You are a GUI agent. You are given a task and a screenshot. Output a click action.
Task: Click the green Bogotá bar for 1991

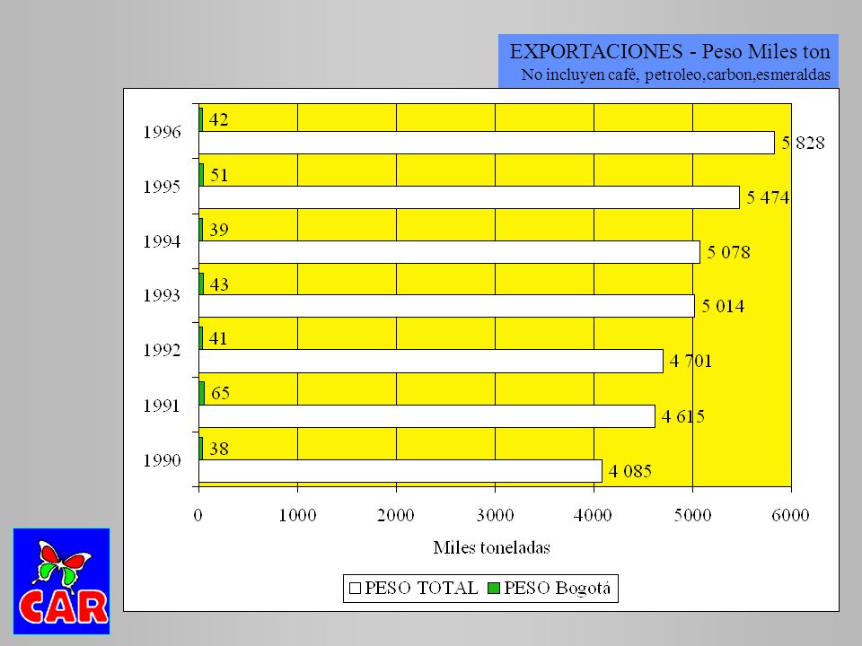click(x=202, y=393)
